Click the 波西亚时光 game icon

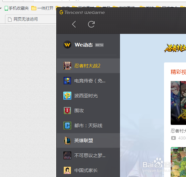tap(67, 96)
